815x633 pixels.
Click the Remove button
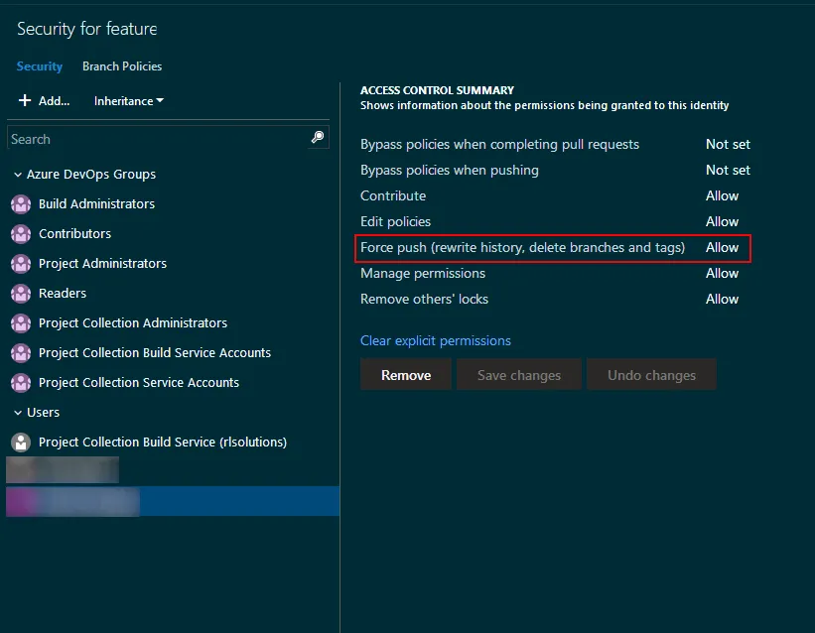coord(405,374)
